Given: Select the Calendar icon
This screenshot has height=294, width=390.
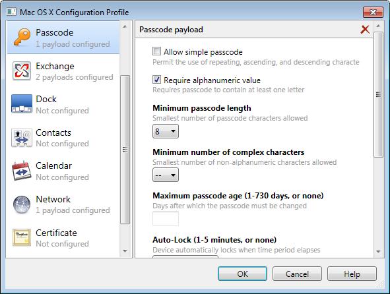Looking at the screenshot, I should 22,171.
